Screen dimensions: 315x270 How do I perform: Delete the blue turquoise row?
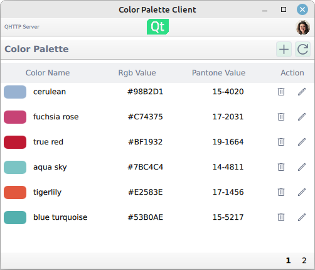coord(281,217)
